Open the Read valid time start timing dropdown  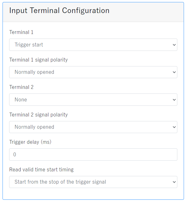pyautogui.click(x=93, y=182)
